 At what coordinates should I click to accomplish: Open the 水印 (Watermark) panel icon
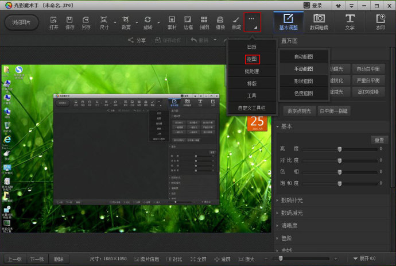pos(380,22)
